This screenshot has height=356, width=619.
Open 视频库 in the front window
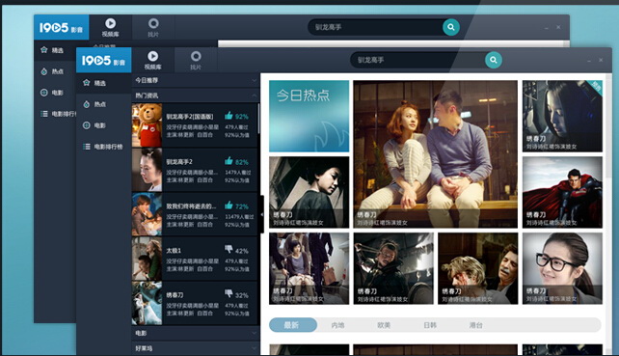(152, 60)
